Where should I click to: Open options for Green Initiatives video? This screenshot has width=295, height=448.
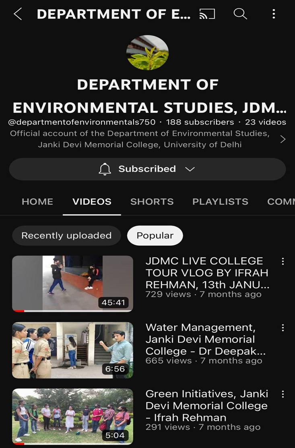[283, 394]
